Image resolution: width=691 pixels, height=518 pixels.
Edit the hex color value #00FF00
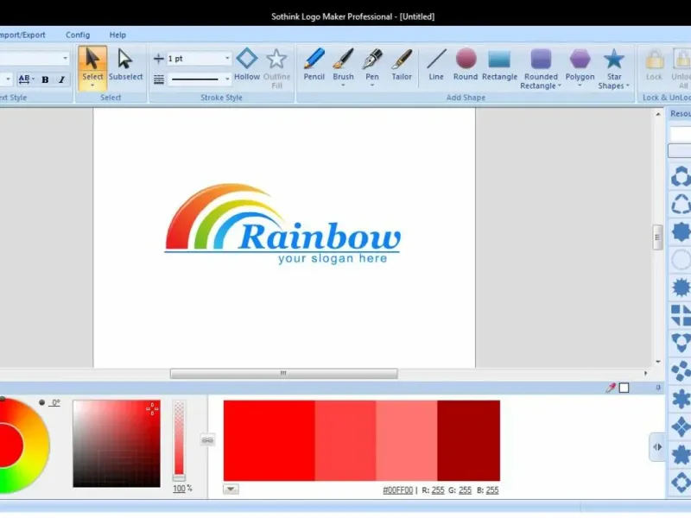pos(398,490)
